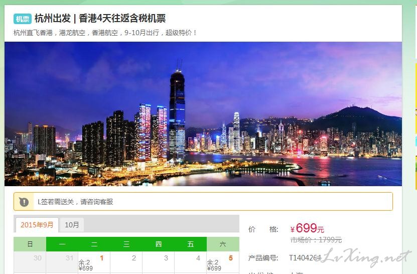This screenshot has height=274, width=417.
Task: Click the greyed-out 31 date cell
Action: pyautogui.click(x=62, y=262)
